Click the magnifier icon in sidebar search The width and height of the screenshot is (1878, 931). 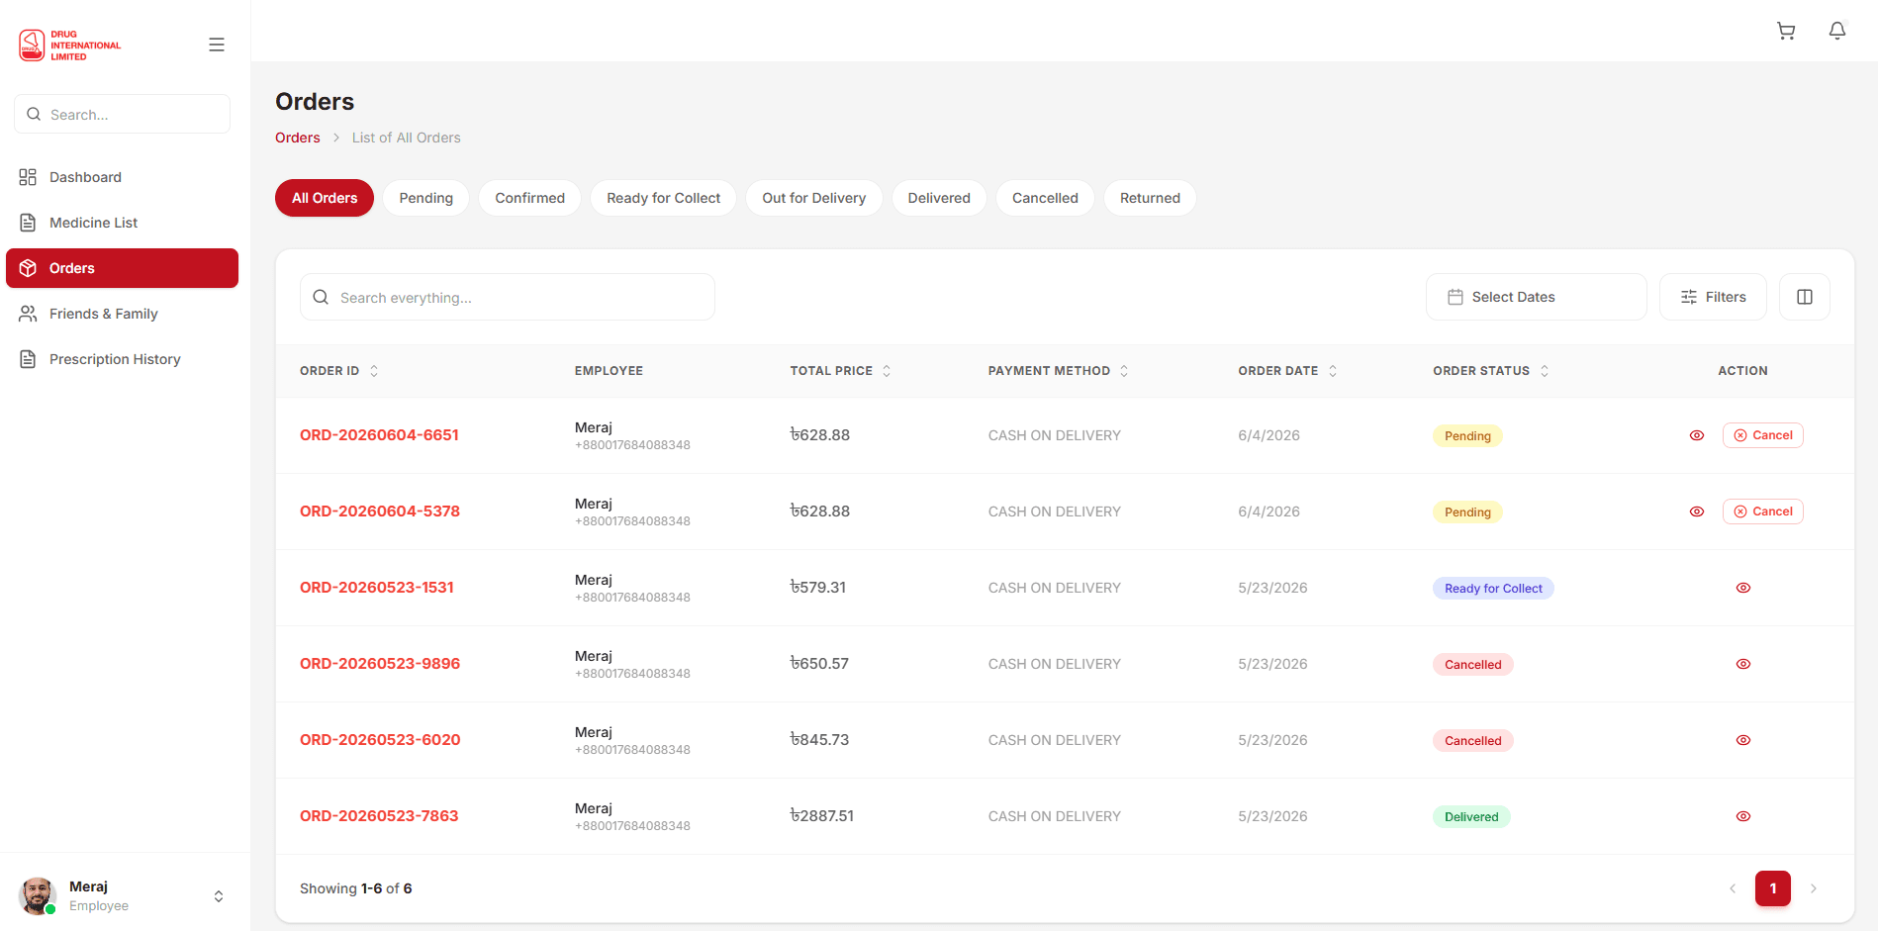coord(34,114)
